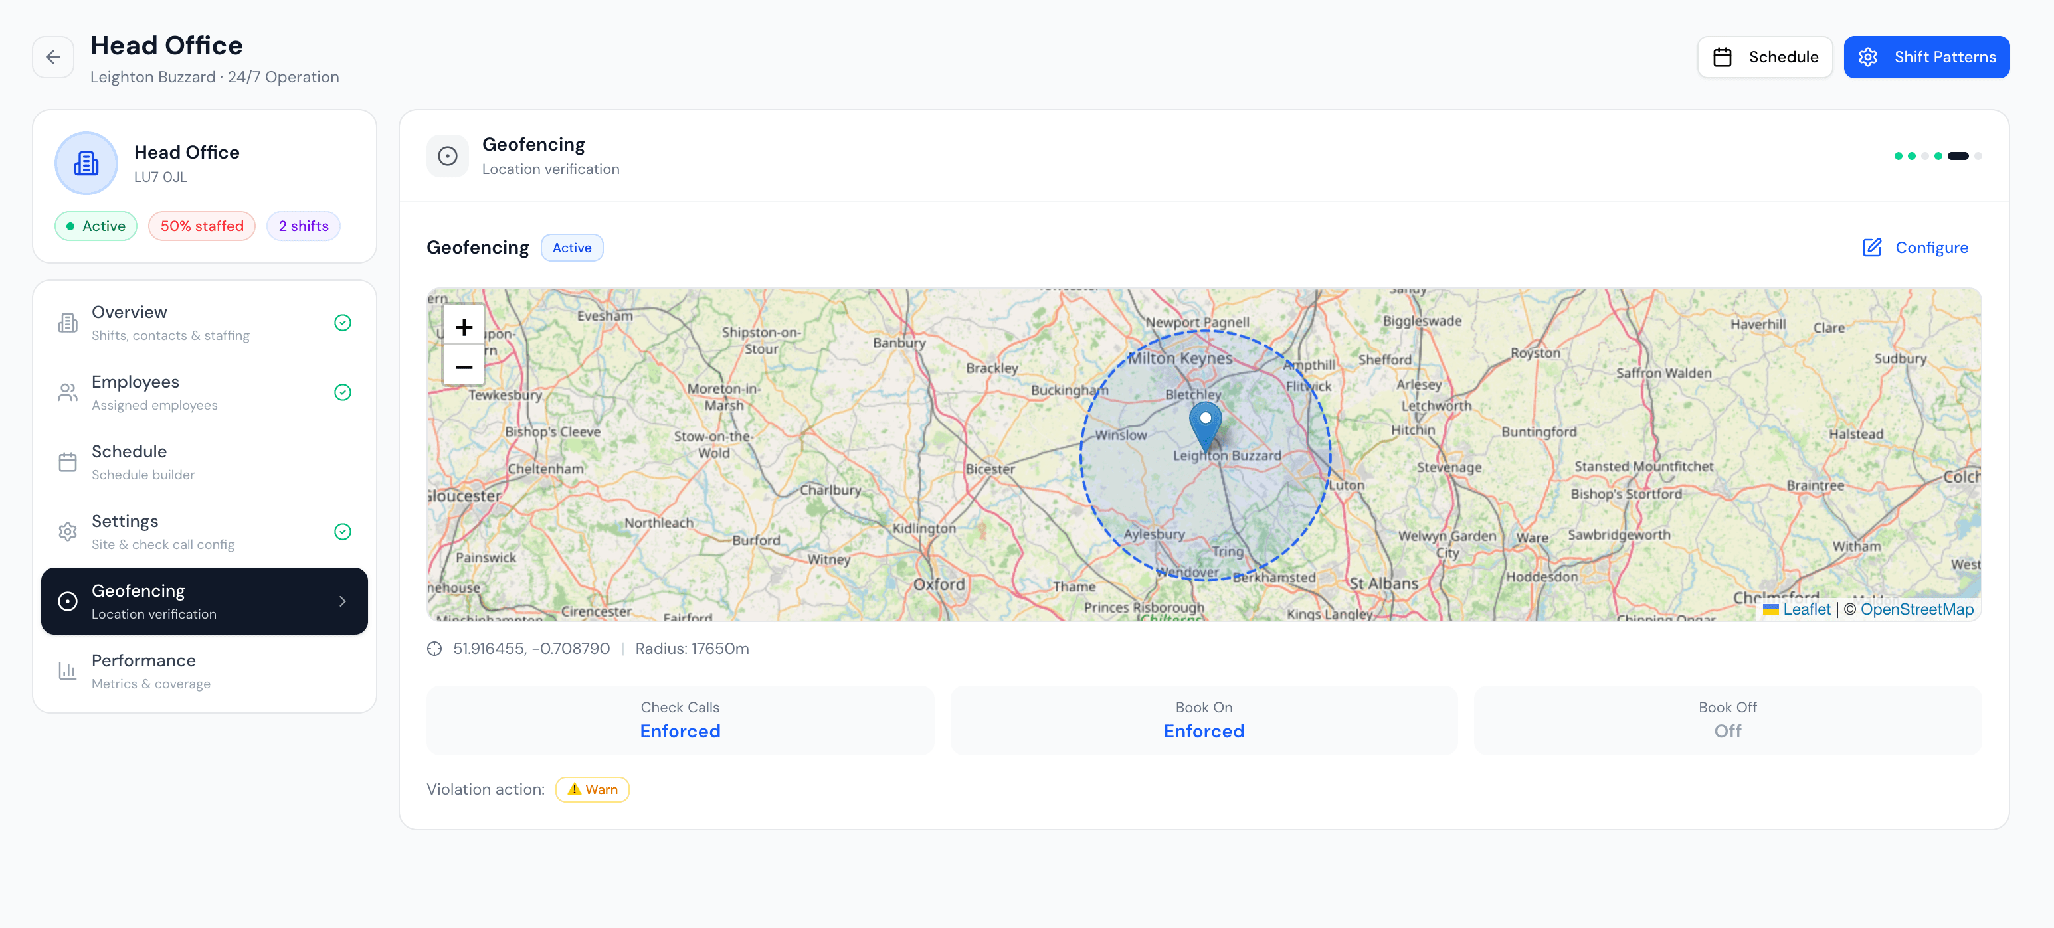Image resolution: width=2054 pixels, height=928 pixels.
Task: Click the Settings gear icon in sidebar
Action: [x=68, y=532]
